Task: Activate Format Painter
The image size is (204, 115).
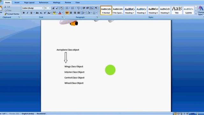Action: [x=12, y=14]
